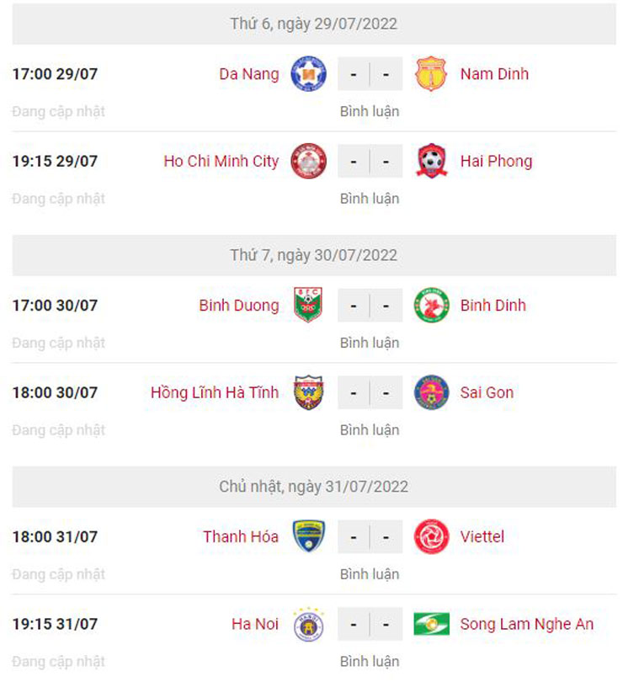This screenshot has height=682, width=623.
Task: Click the Da Nang club crest
Action: 307,74
